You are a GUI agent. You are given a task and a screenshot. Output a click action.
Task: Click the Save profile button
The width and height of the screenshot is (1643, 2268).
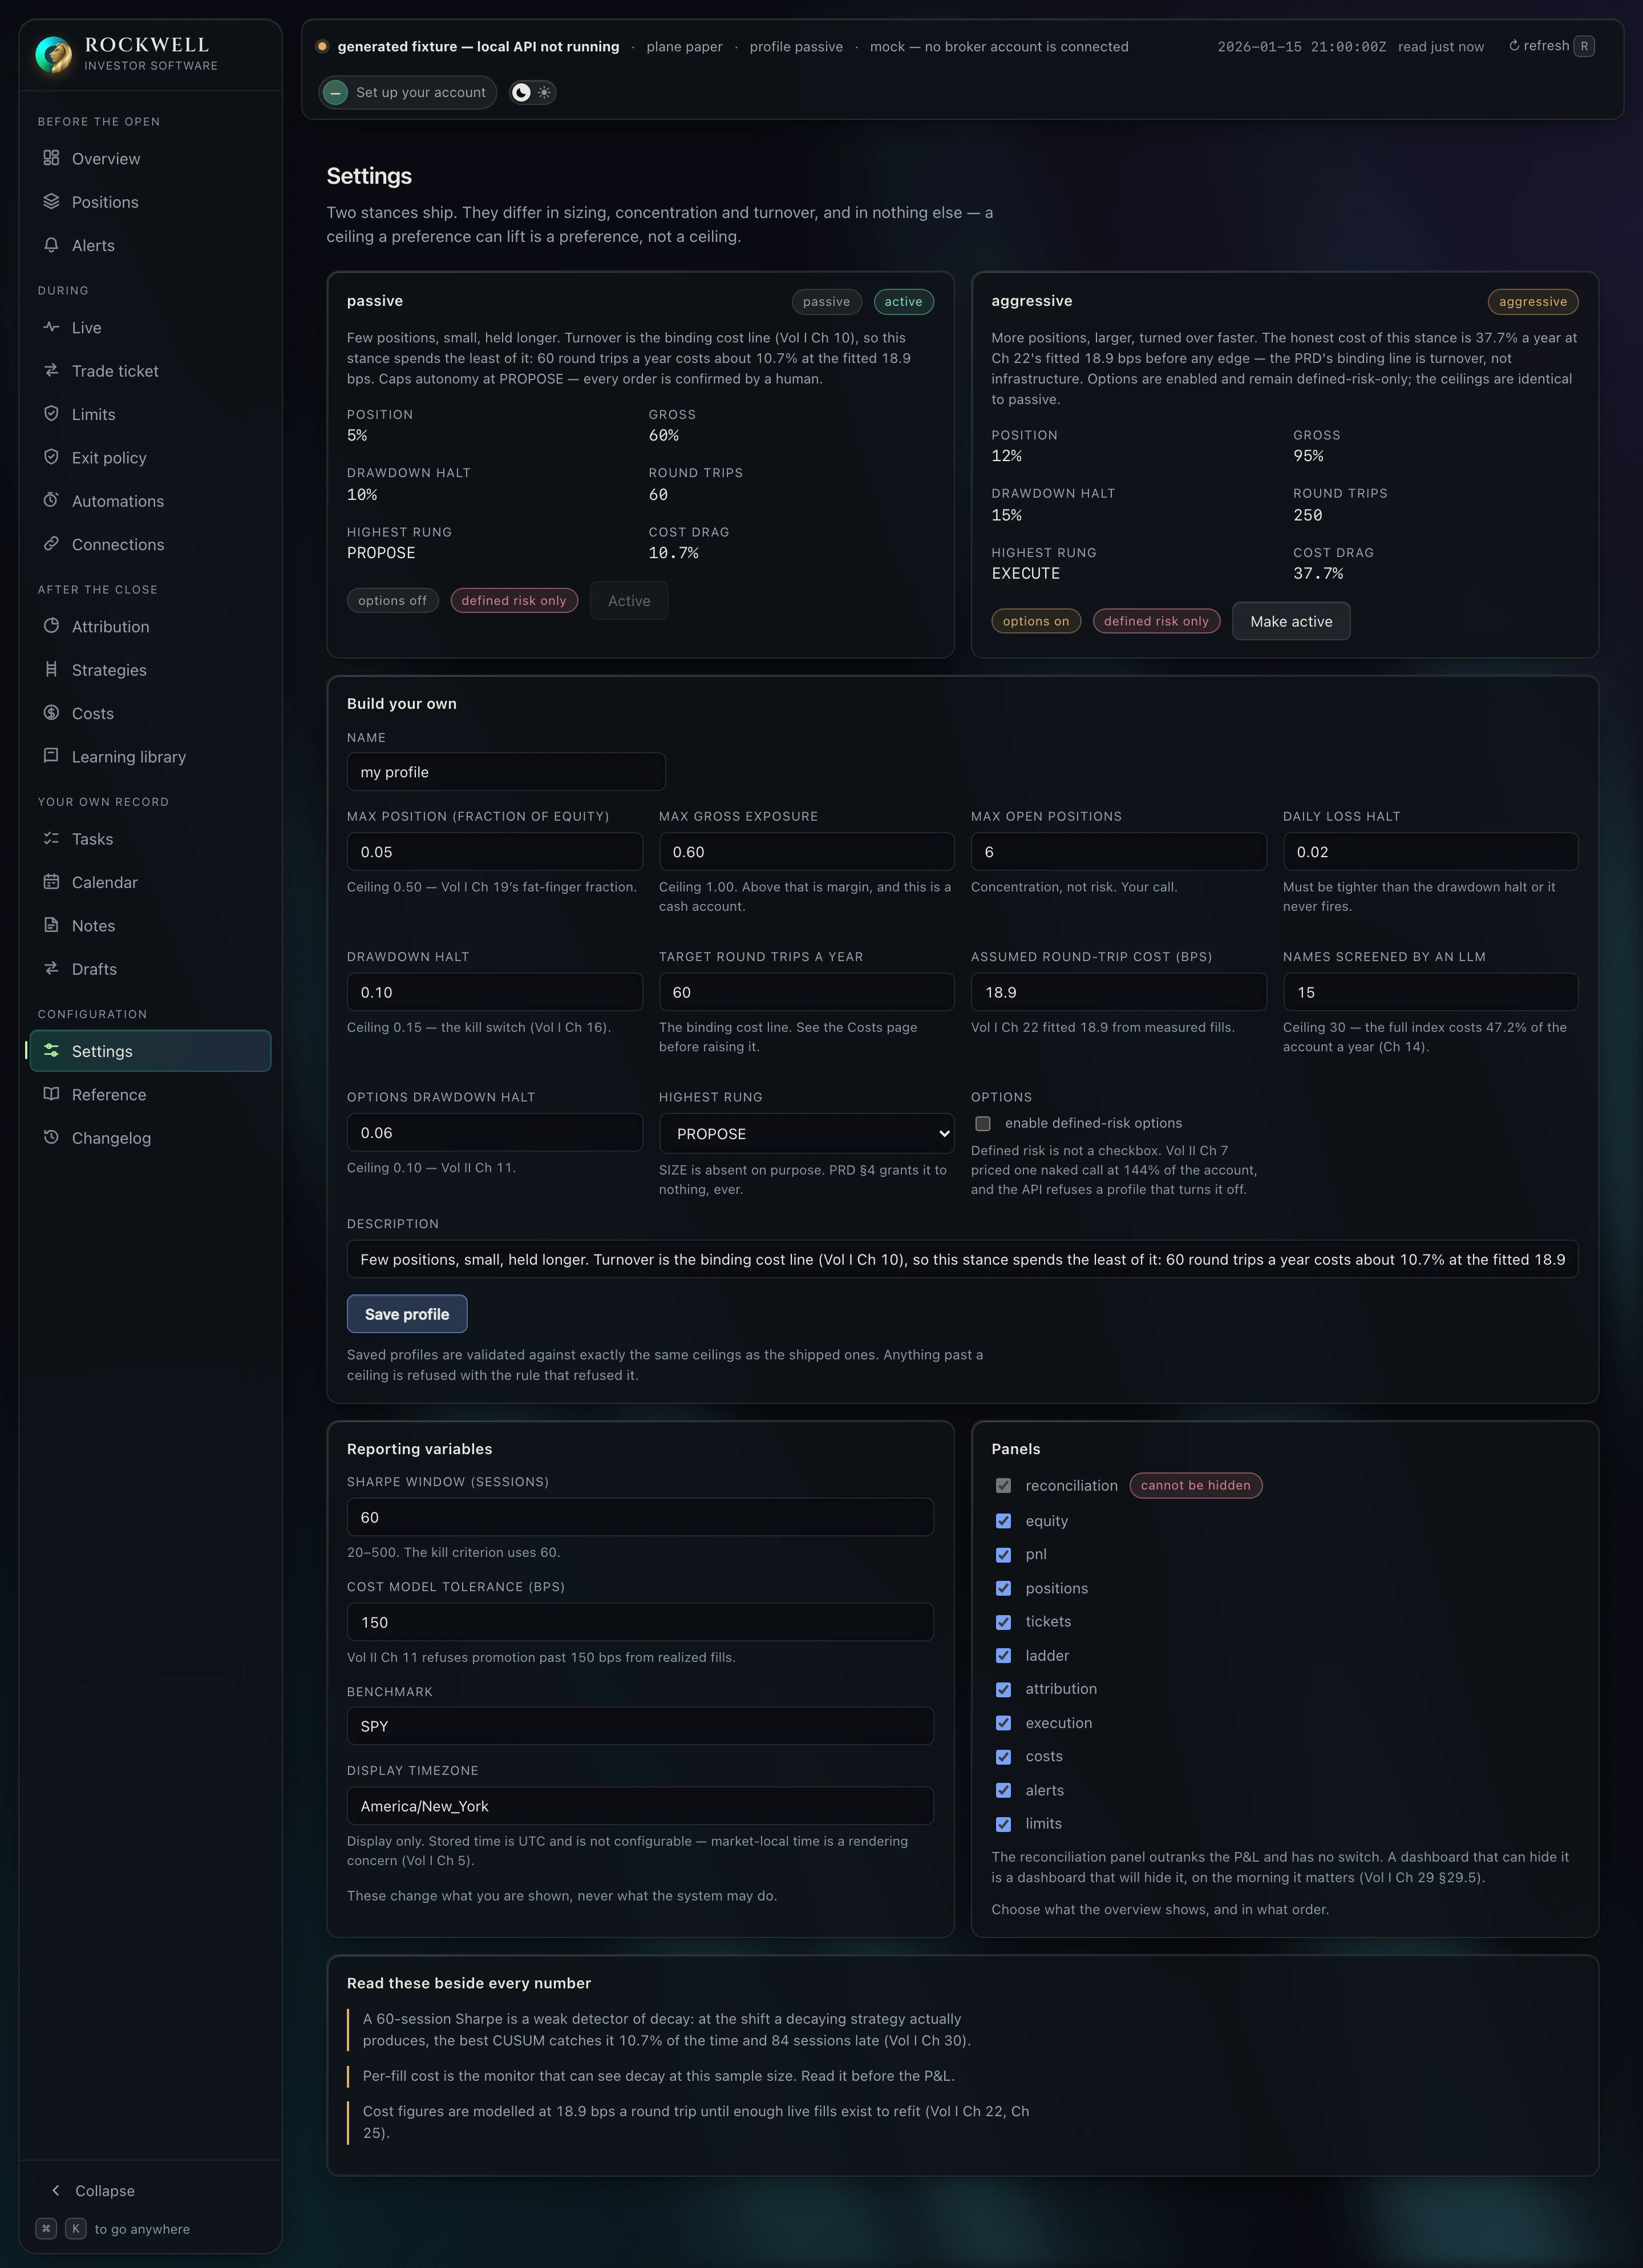[x=407, y=1314]
